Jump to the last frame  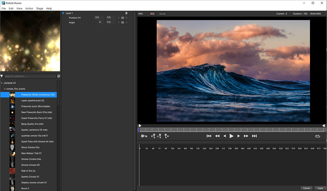(254, 136)
